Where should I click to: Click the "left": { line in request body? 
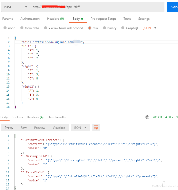tap(29, 46)
